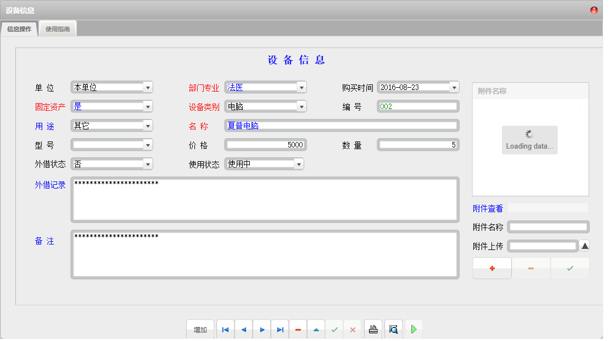The width and height of the screenshot is (615, 341).
Task: Open the 设备类别 dropdown list
Action: tap(301, 106)
